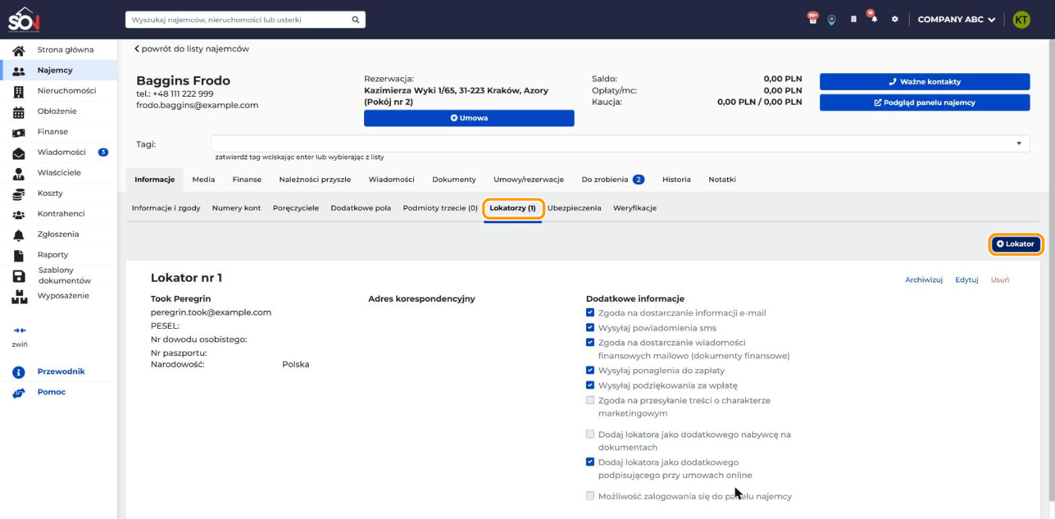Open the top bar notification bell
This screenshot has width=1055, height=519.
(873, 19)
